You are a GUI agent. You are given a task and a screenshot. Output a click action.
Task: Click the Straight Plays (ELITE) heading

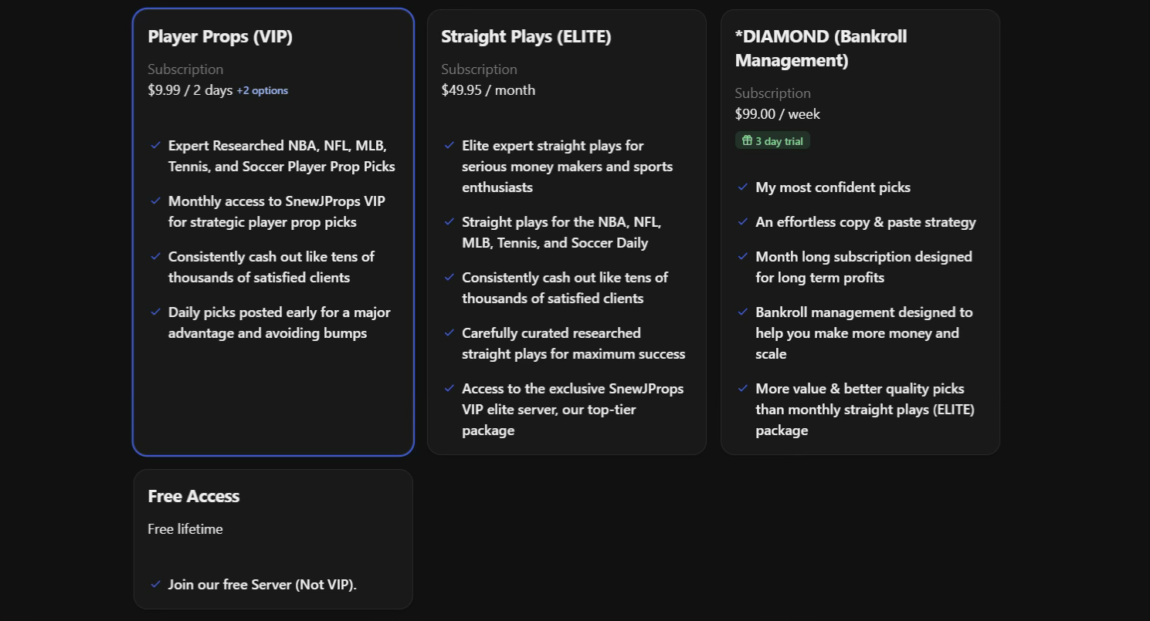(x=526, y=36)
